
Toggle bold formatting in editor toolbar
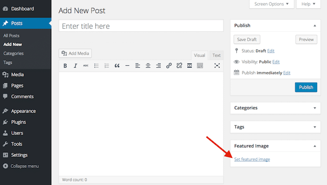pyautogui.click(x=65, y=66)
